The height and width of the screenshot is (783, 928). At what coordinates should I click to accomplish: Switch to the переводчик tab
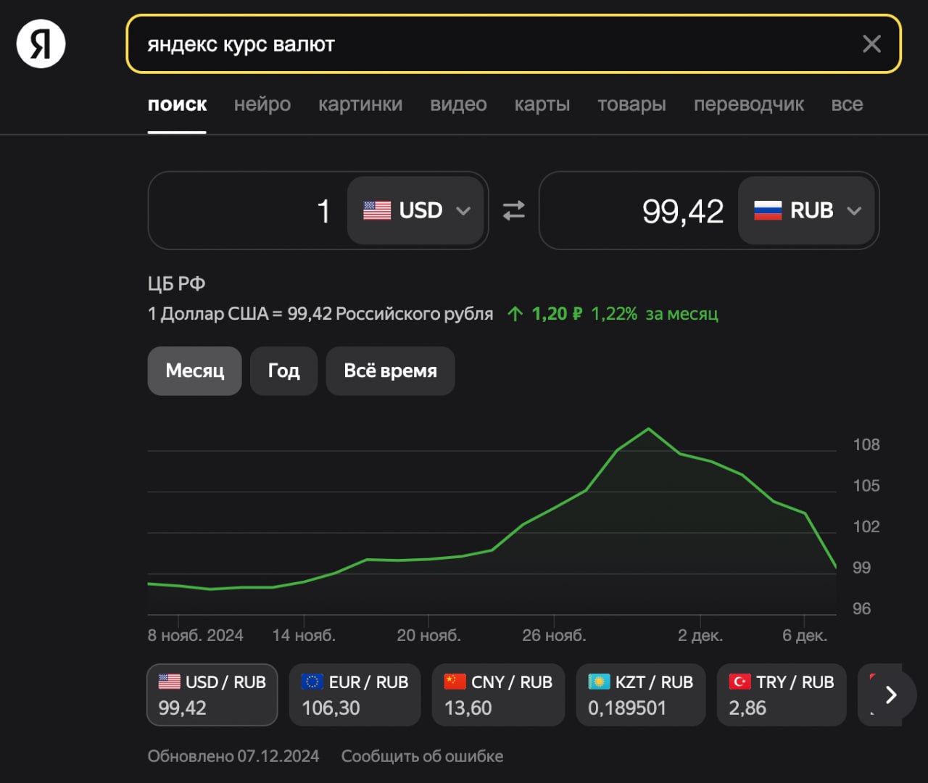[749, 104]
